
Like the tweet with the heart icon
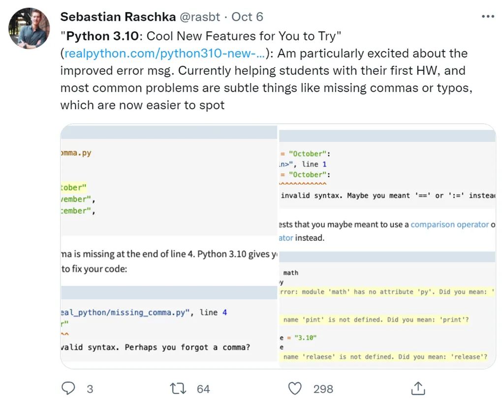[295, 388]
